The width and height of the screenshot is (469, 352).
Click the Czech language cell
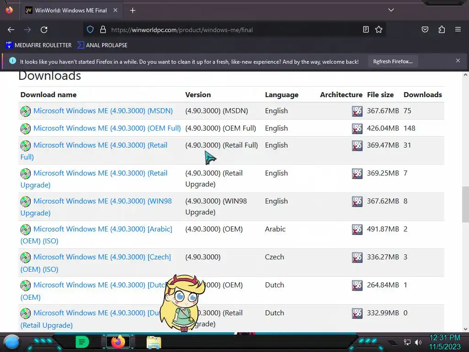[x=274, y=257]
